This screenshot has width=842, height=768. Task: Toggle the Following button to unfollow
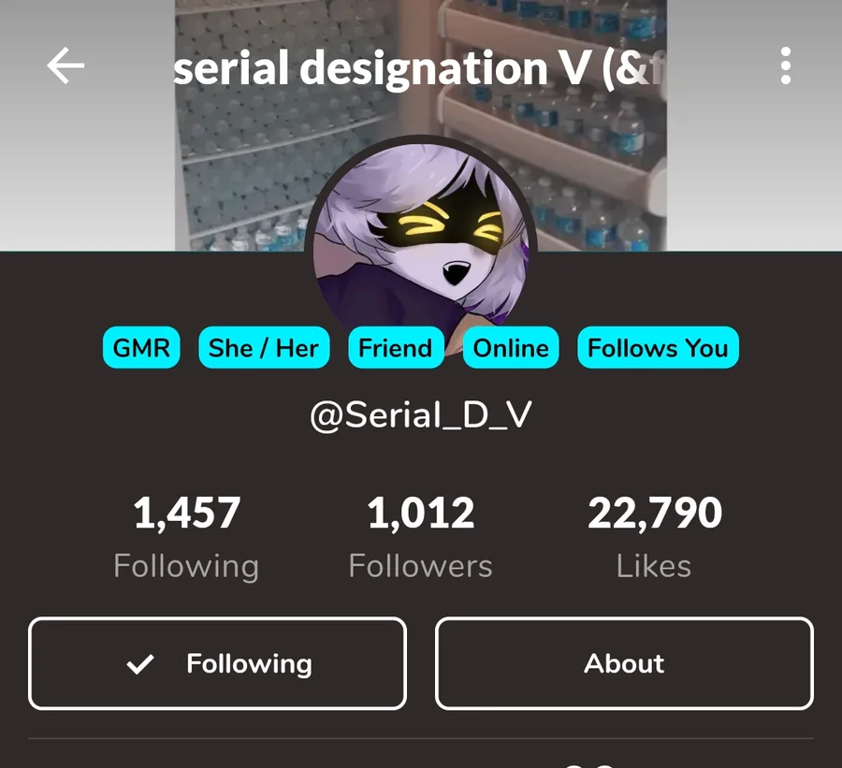pos(217,663)
